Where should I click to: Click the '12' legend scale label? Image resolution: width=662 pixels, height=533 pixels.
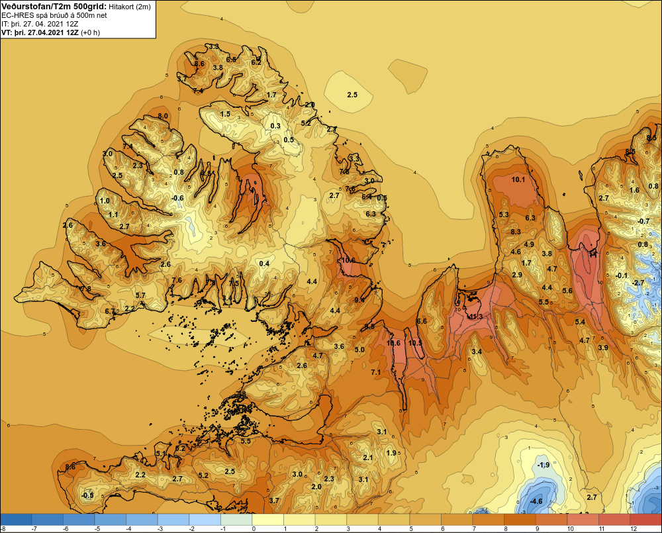[x=634, y=529]
